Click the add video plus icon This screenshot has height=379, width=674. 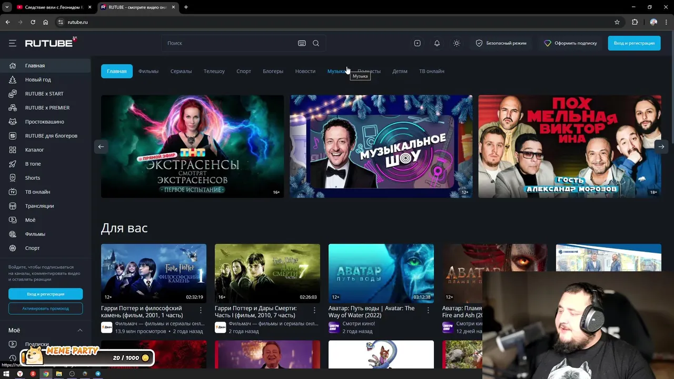click(x=417, y=43)
